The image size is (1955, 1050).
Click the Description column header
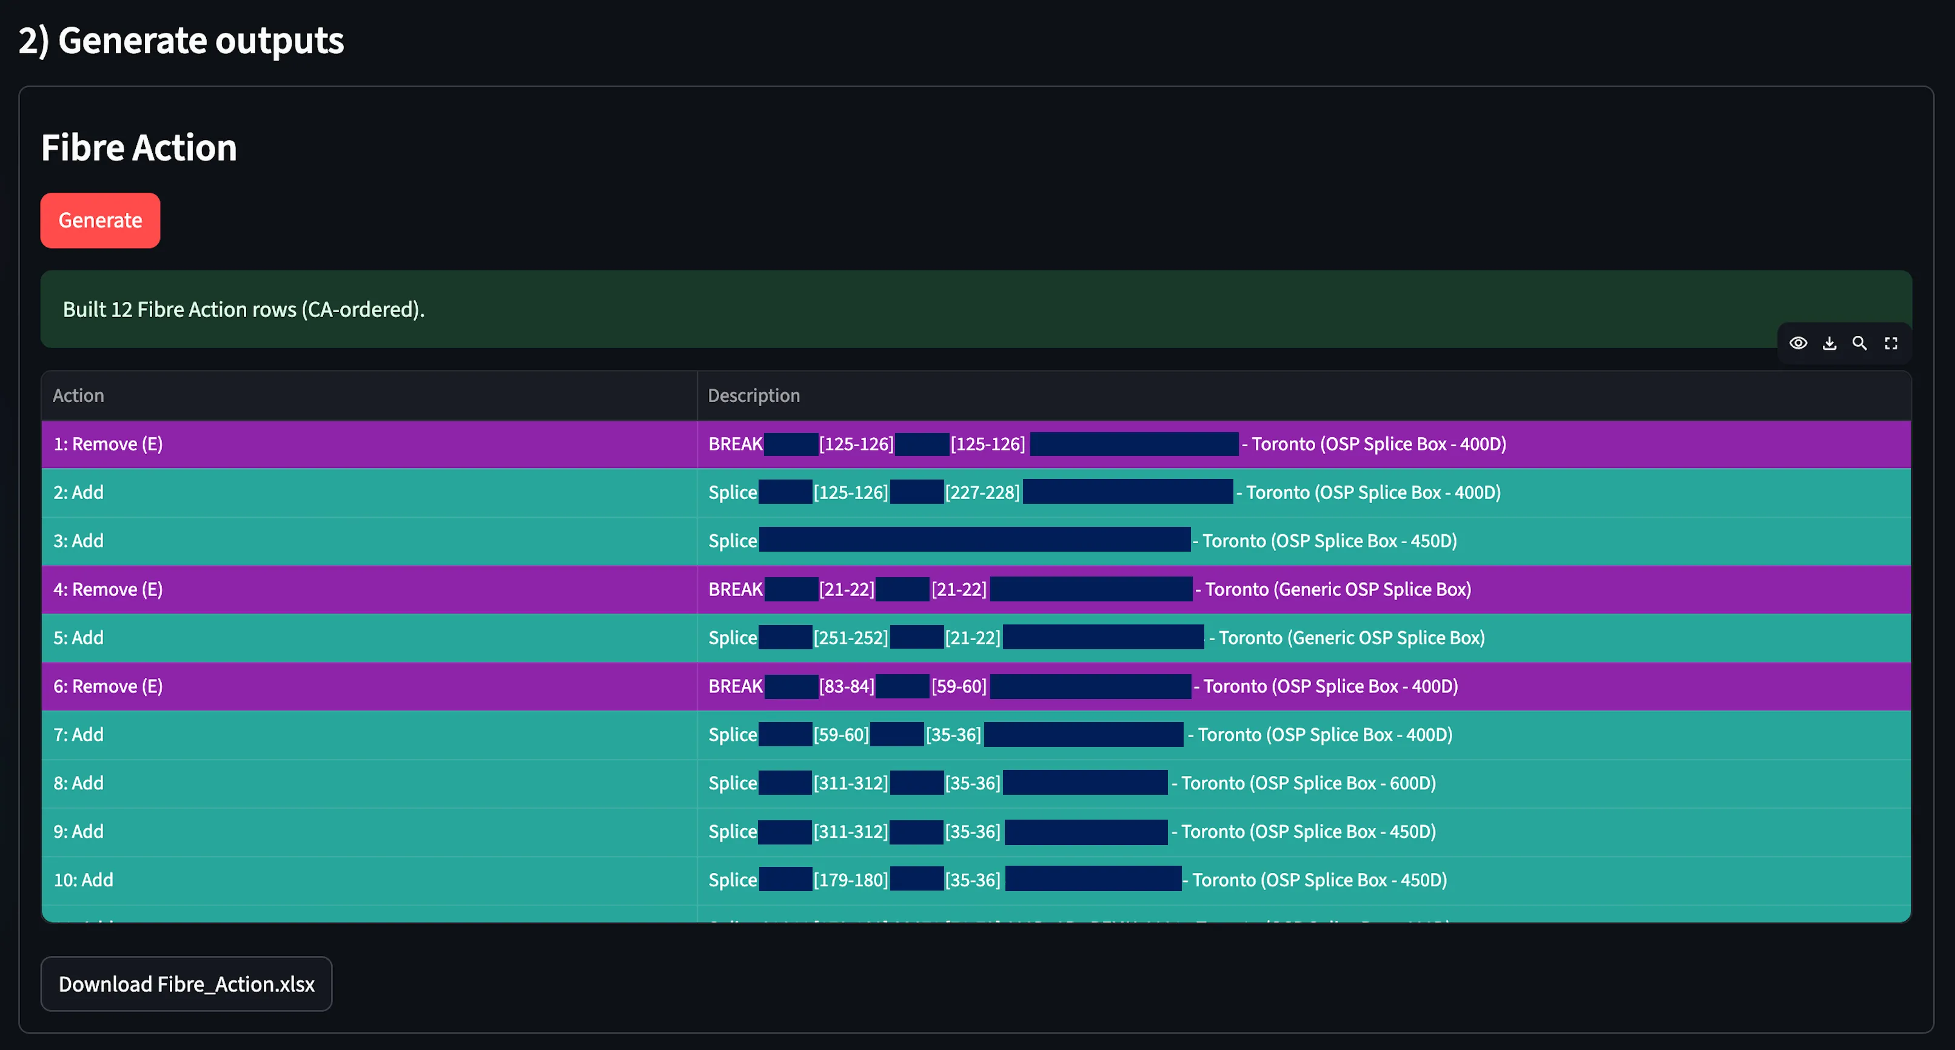[x=754, y=395]
